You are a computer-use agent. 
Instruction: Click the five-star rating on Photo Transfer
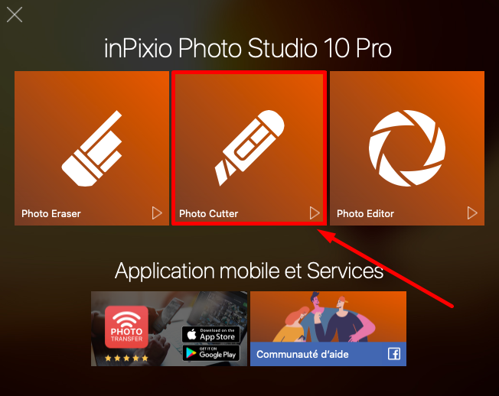point(126,359)
